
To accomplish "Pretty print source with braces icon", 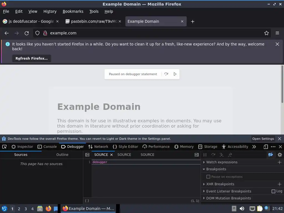I will (x=87, y=201).
